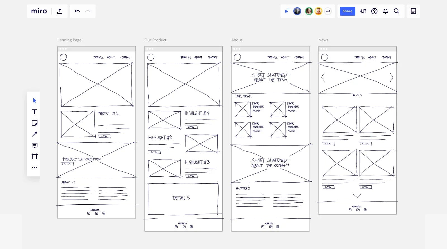Open notifications bell
Image resolution: width=447 pixels, height=249 pixels.
386,11
